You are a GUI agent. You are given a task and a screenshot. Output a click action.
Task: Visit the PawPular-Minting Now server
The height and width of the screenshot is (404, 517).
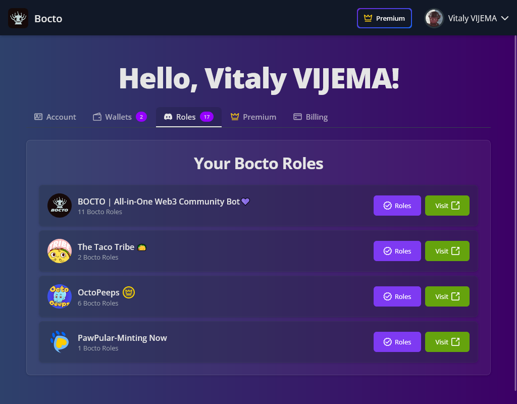(x=447, y=342)
